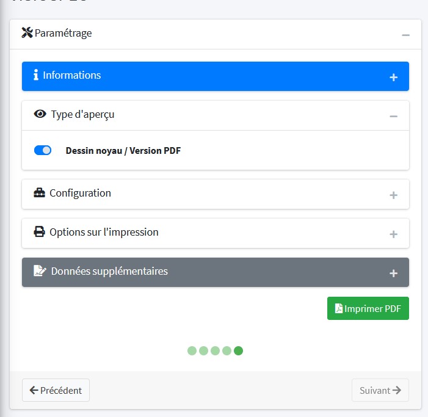Click the eye icon beside Type d'aperçu
428x417 pixels.
point(40,114)
